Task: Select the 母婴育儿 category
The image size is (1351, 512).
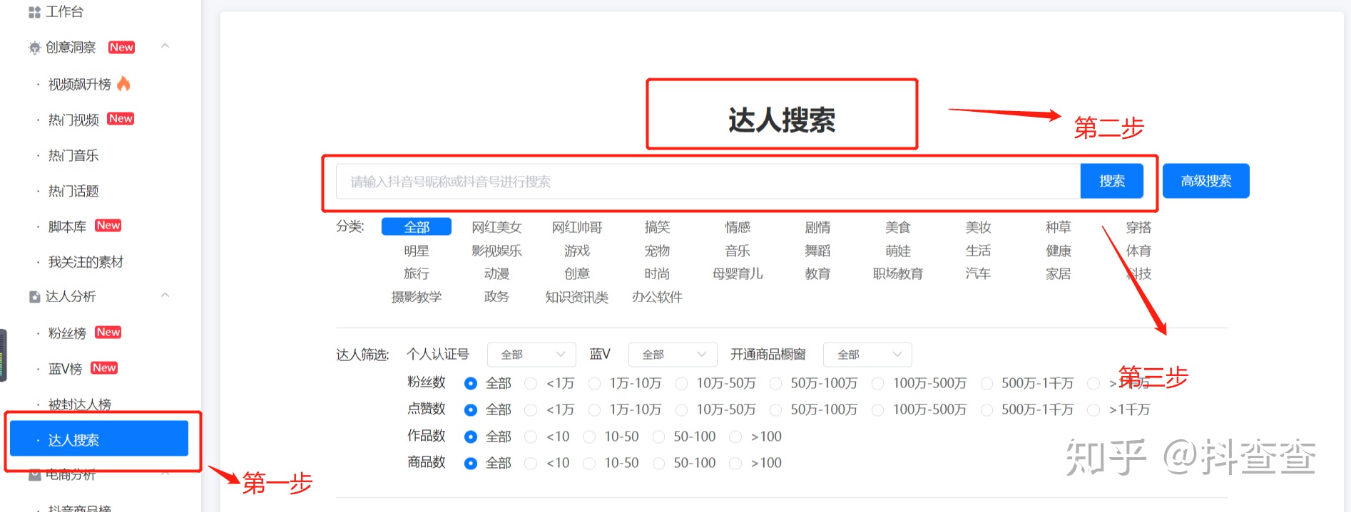Action: (738, 273)
